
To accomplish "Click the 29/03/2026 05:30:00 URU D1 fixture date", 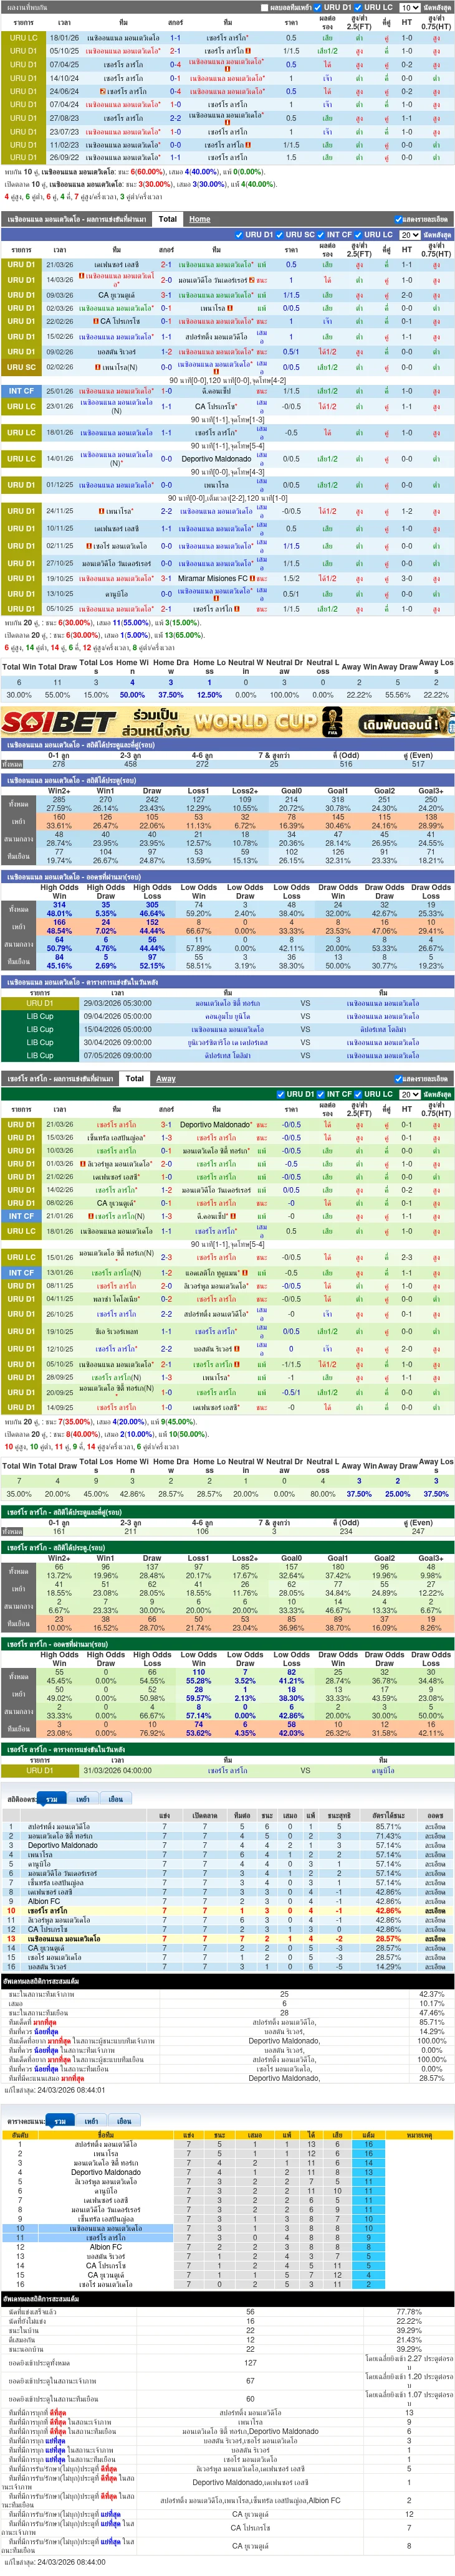I will (x=118, y=1003).
